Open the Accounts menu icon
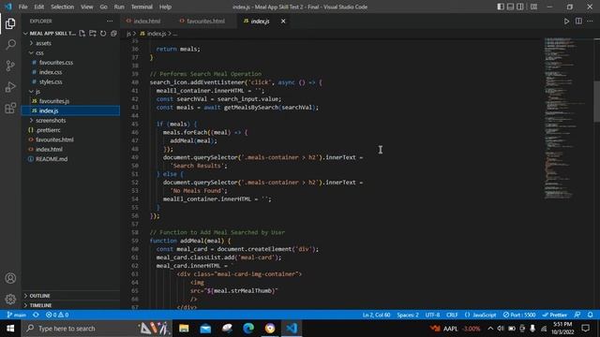600x337 pixels. coord(10,278)
